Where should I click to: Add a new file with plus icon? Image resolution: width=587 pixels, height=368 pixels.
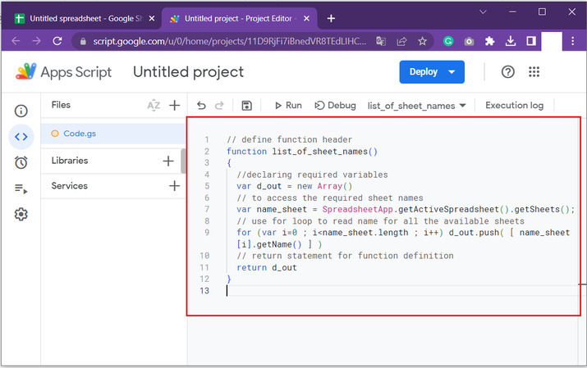174,105
